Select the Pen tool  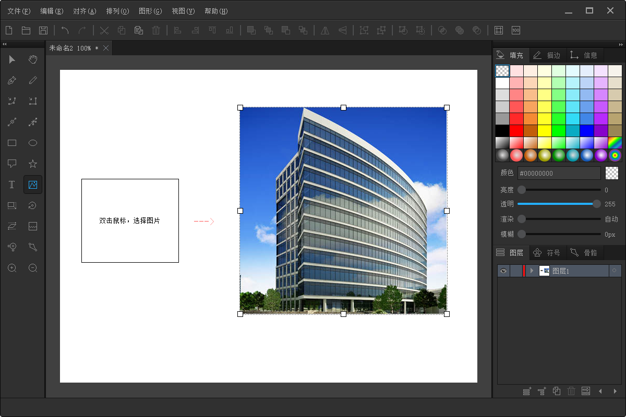(12, 80)
